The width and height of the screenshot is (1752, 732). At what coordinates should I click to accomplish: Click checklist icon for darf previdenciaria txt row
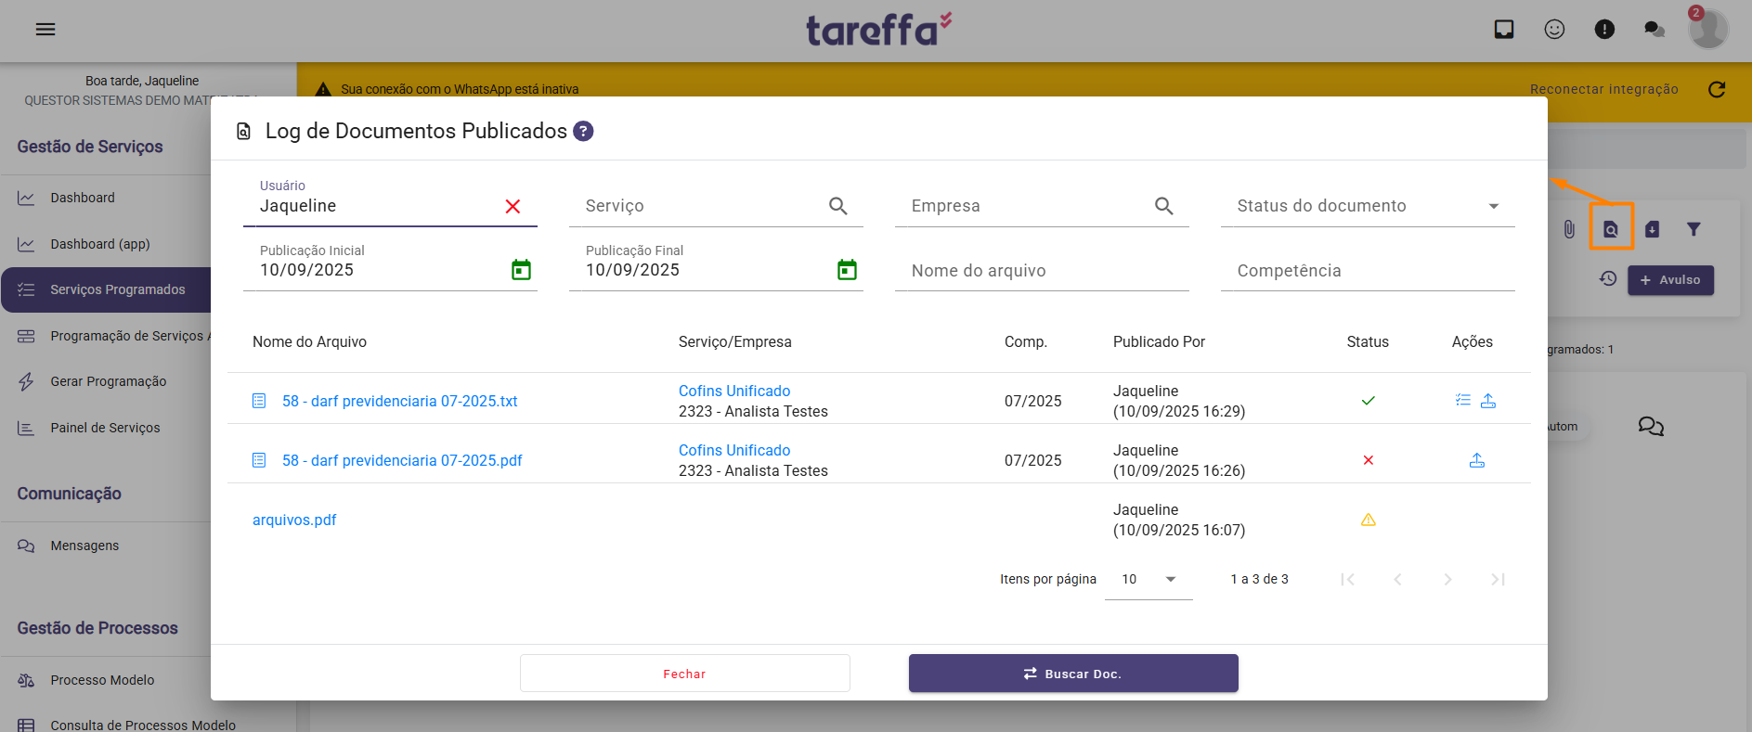click(x=1463, y=401)
